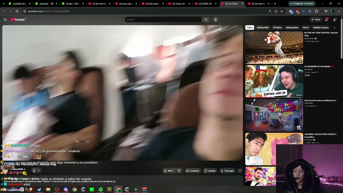Image resolution: width=343 pixels, height=193 pixels.
Task: Select the El Rubius filter chip
Action: coord(277,28)
